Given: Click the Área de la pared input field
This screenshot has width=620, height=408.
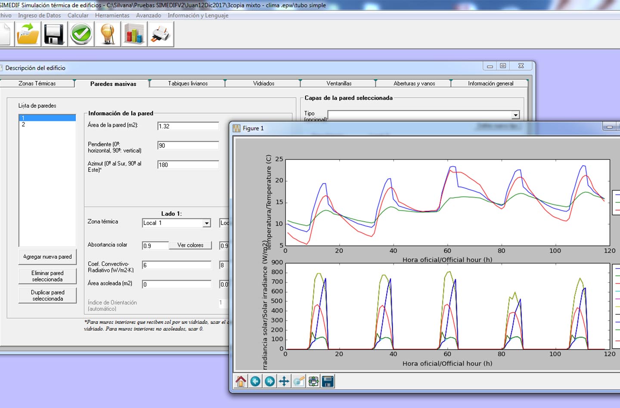Looking at the screenshot, I should 188,126.
